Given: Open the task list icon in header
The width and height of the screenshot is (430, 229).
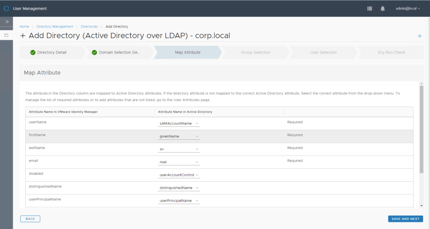Looking at the screenshot, I should click(x=370, y=8).
